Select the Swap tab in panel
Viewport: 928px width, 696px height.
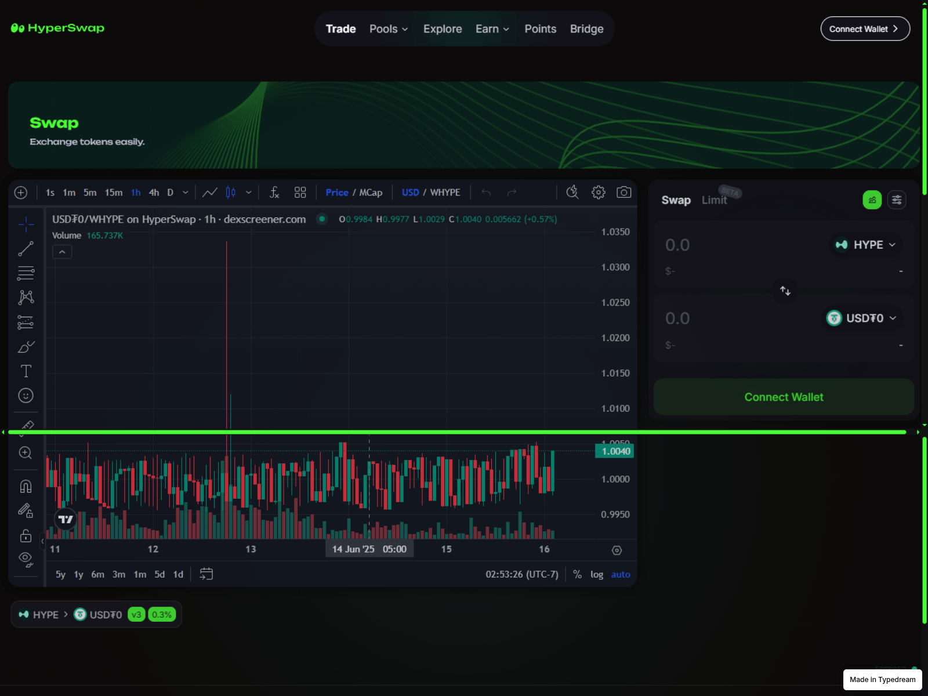tap(676, 200)
